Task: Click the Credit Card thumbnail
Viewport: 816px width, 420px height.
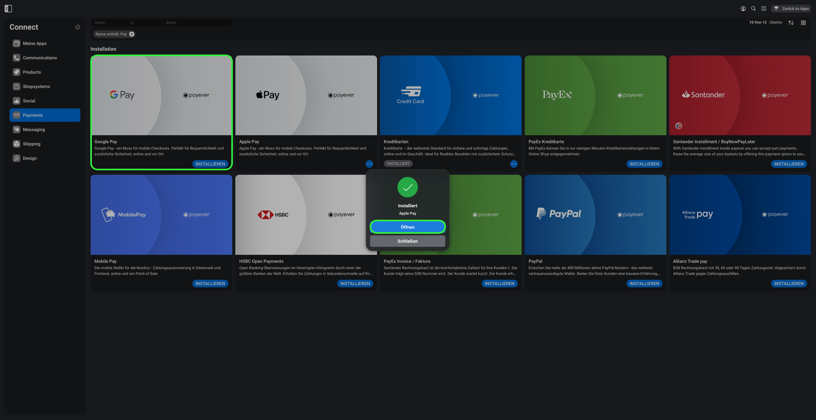Action: (451, 95)
